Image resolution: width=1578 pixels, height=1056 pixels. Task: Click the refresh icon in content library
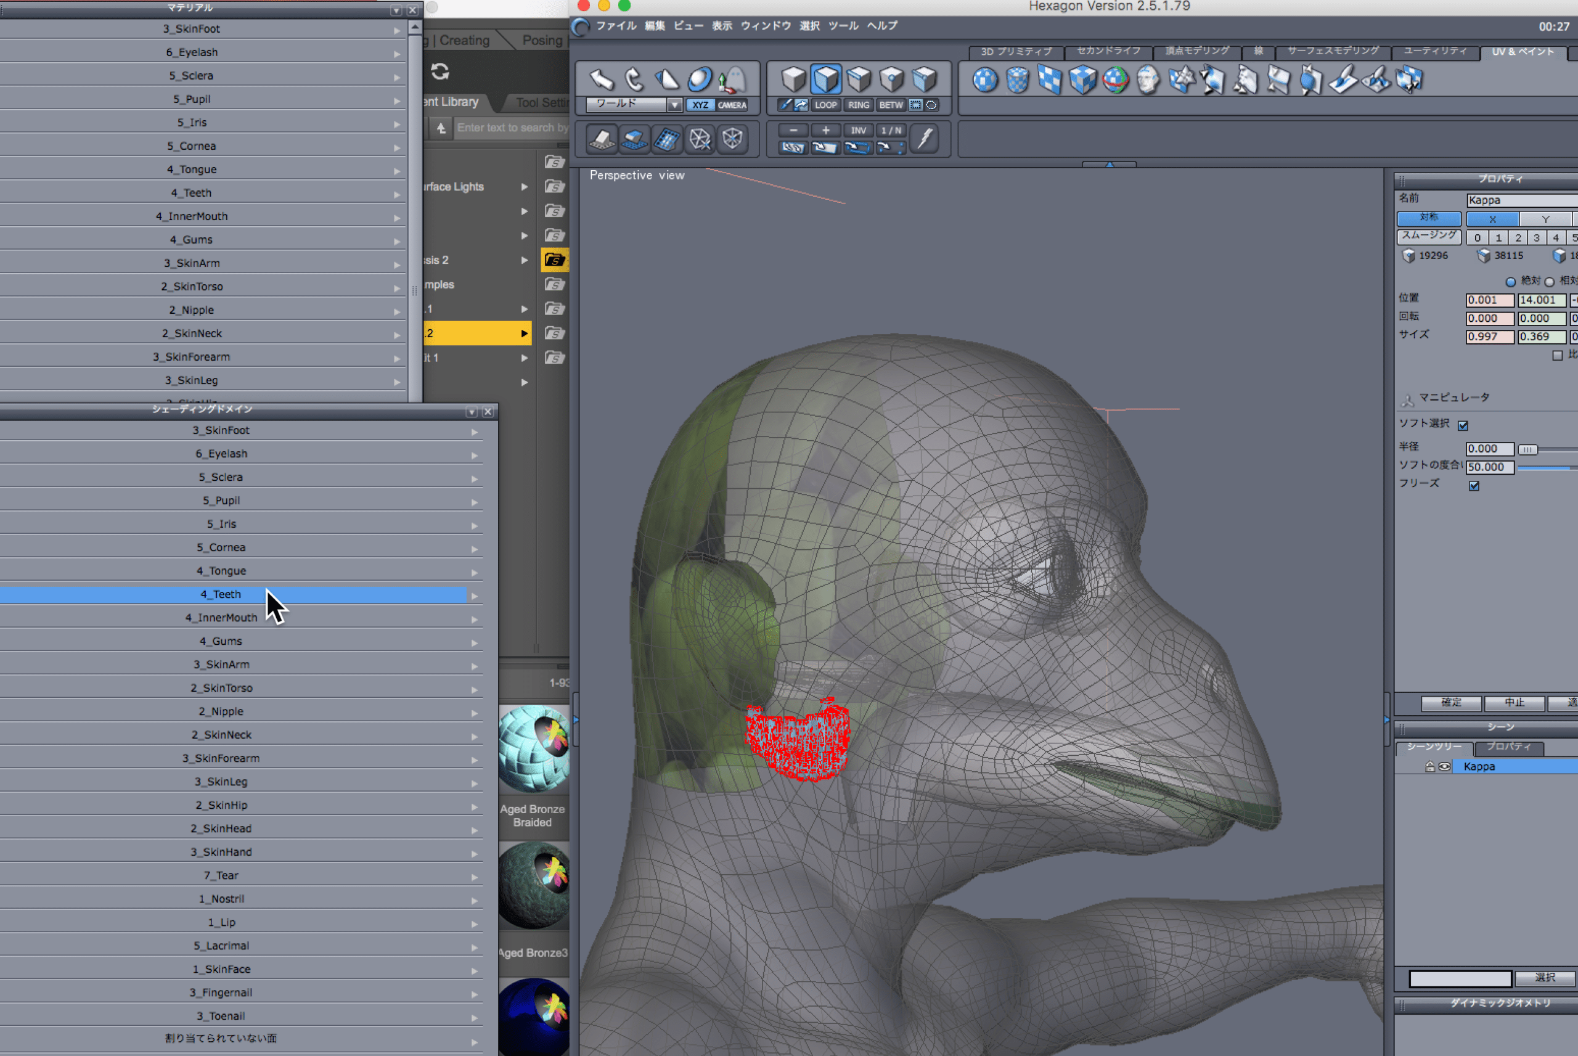click(440, 72)
